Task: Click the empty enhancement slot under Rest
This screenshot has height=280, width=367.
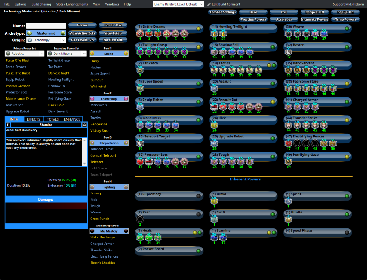Action: 139,220
